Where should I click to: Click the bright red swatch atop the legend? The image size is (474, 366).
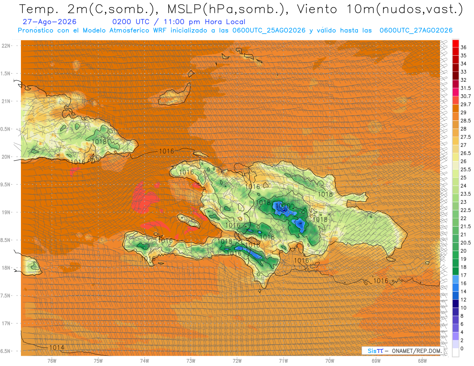[x=455, y=43]
